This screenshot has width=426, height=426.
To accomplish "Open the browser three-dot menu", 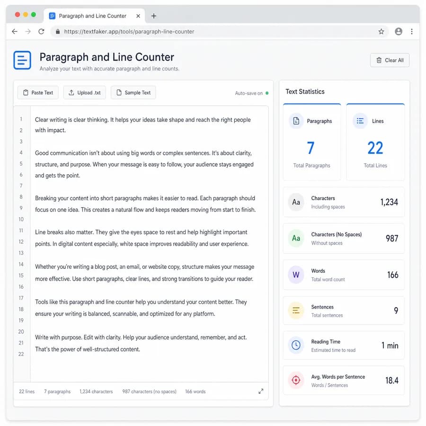I will point(412,32).
